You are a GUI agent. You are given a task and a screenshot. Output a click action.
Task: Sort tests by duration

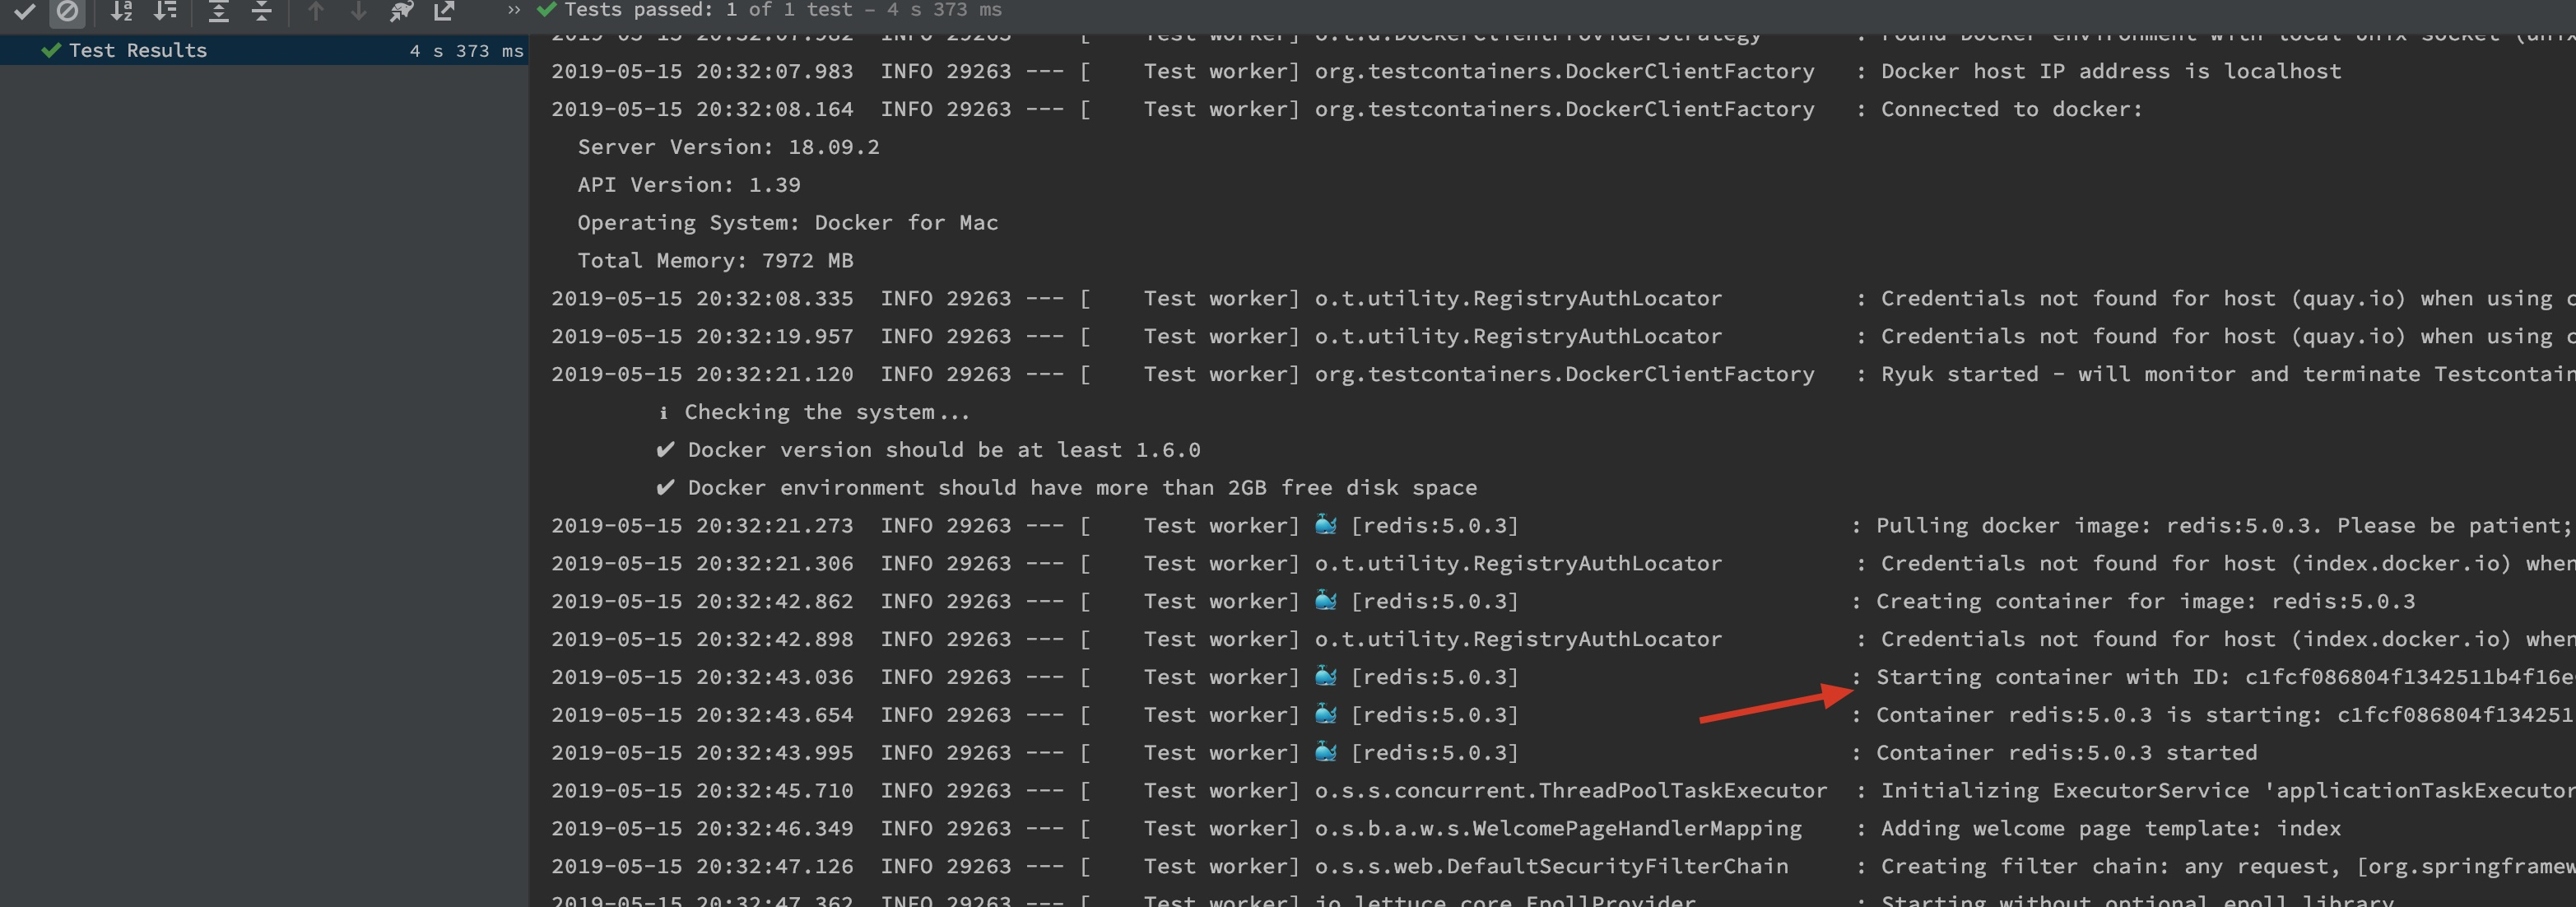165,11
